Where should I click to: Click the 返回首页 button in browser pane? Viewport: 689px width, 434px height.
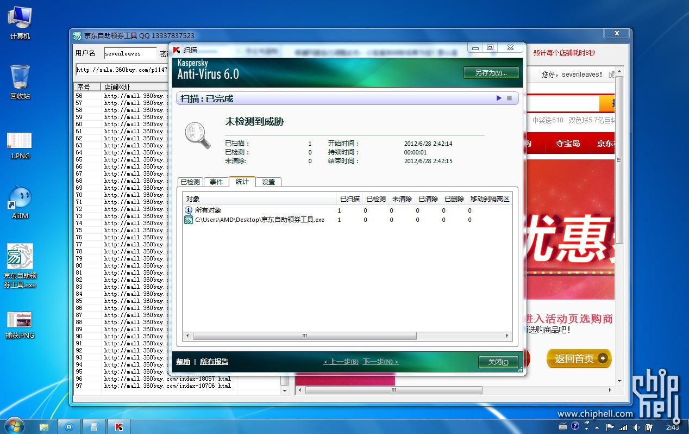pos(579,359)
